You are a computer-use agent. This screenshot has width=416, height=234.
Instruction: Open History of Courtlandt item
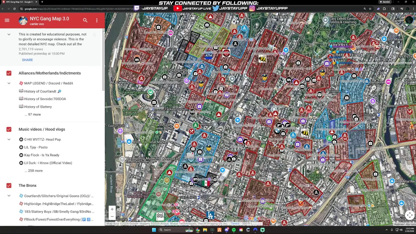coord(40,91)
